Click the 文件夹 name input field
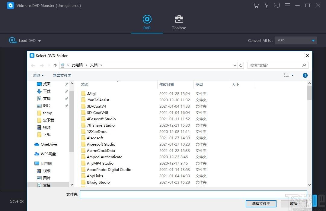This screenshot has height=211, width=326. [x=193, y=194]
